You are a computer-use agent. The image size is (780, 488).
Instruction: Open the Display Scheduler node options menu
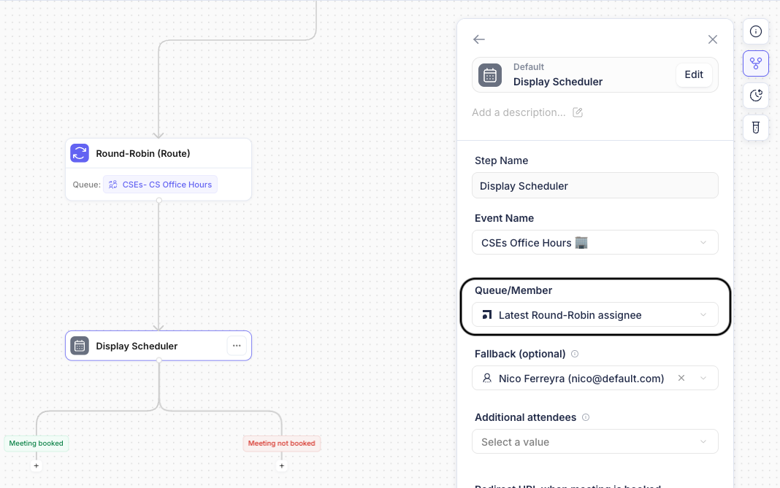(236, 346)
